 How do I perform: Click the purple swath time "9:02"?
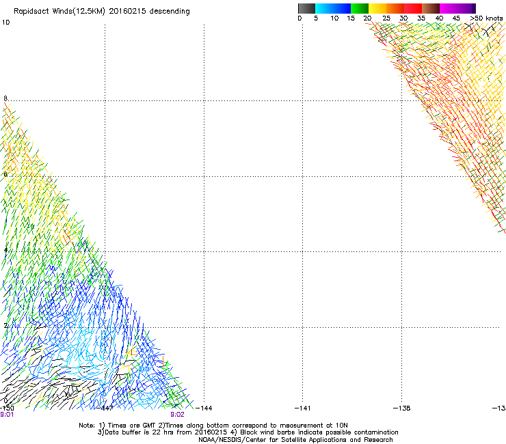click(x=178, y=415)
